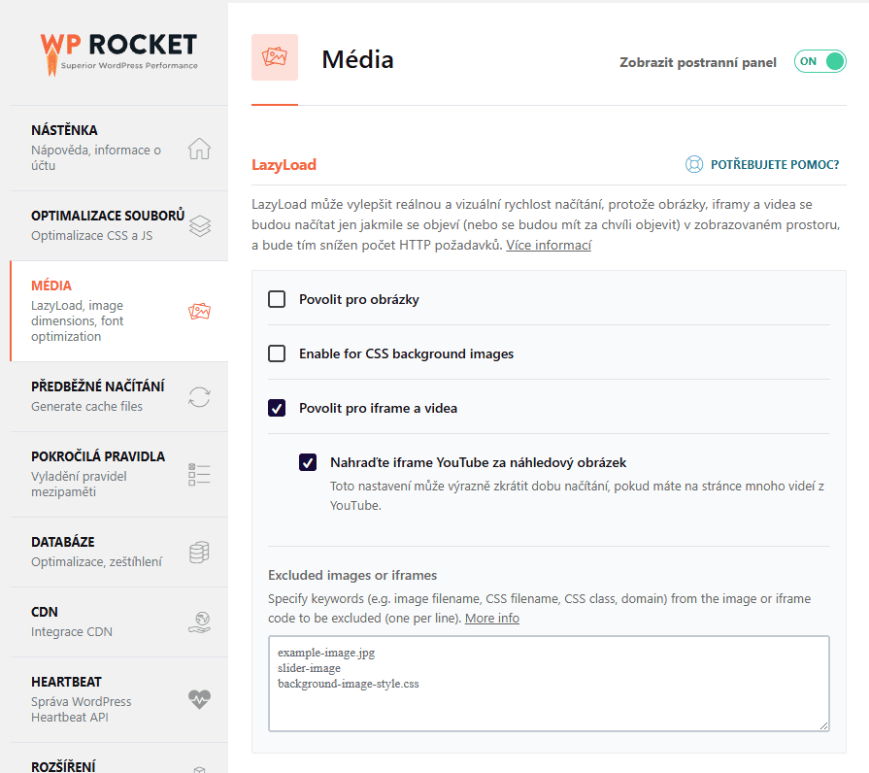Click the Média page title
This screenshot has height=773, width=869.
(x=357, y=59)
